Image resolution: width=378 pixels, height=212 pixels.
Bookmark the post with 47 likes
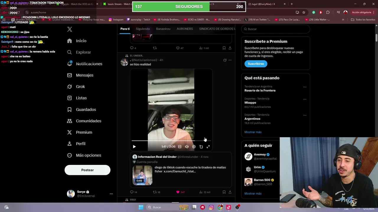coord(224,48)
